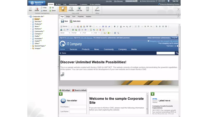Image resolution: width=208 pixels, height=117 pixels.
Task: Click the Redo arrow
Action: pos(100,27)
